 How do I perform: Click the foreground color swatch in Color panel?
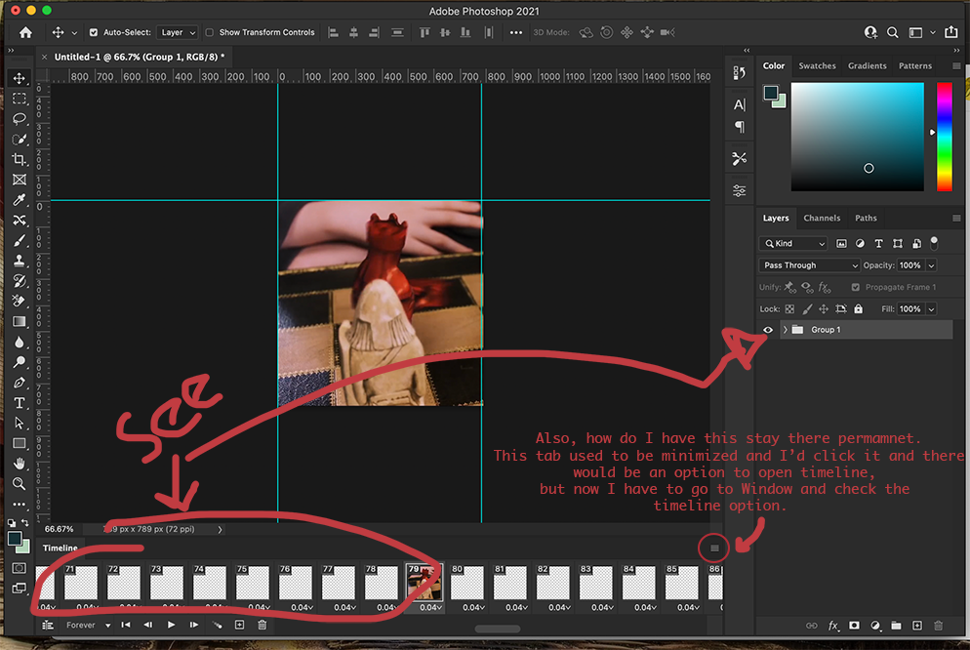tap(770, 93)
